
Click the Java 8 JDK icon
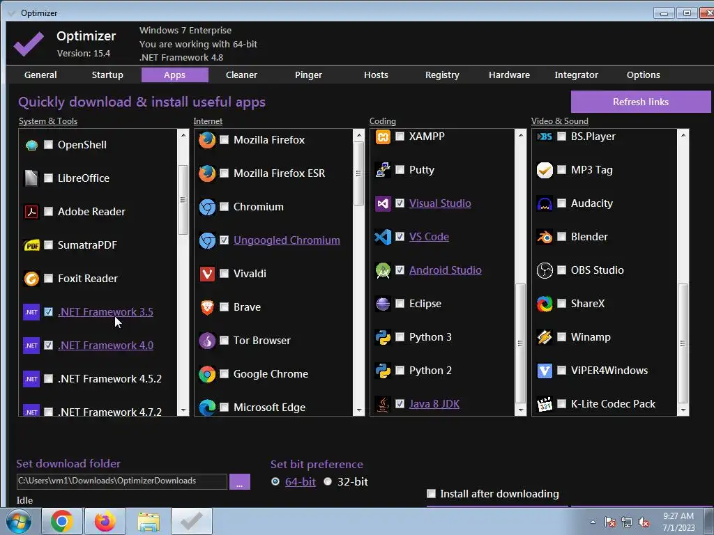[383, 404]
